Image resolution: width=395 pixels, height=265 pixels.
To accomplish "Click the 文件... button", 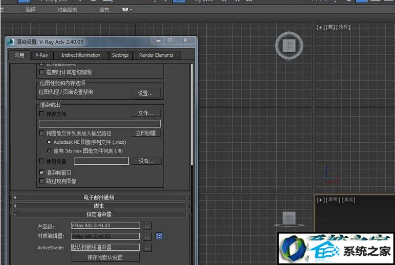I will click(x=146, y=114).
